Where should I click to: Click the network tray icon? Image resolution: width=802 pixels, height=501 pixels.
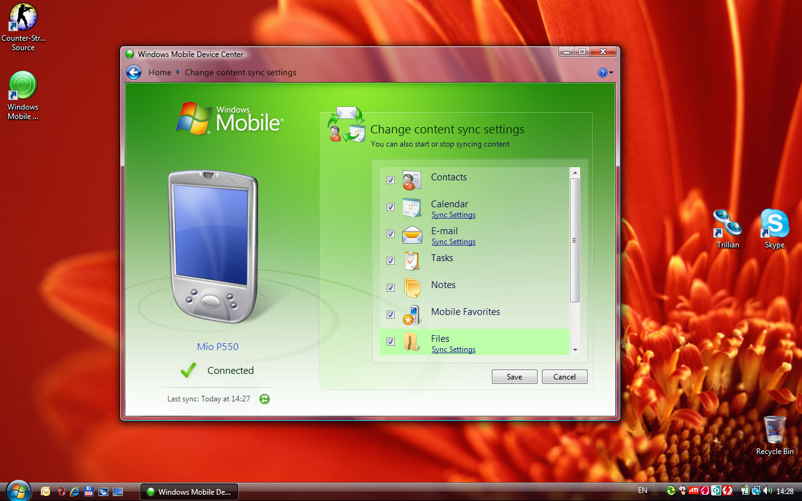point(756,490)
